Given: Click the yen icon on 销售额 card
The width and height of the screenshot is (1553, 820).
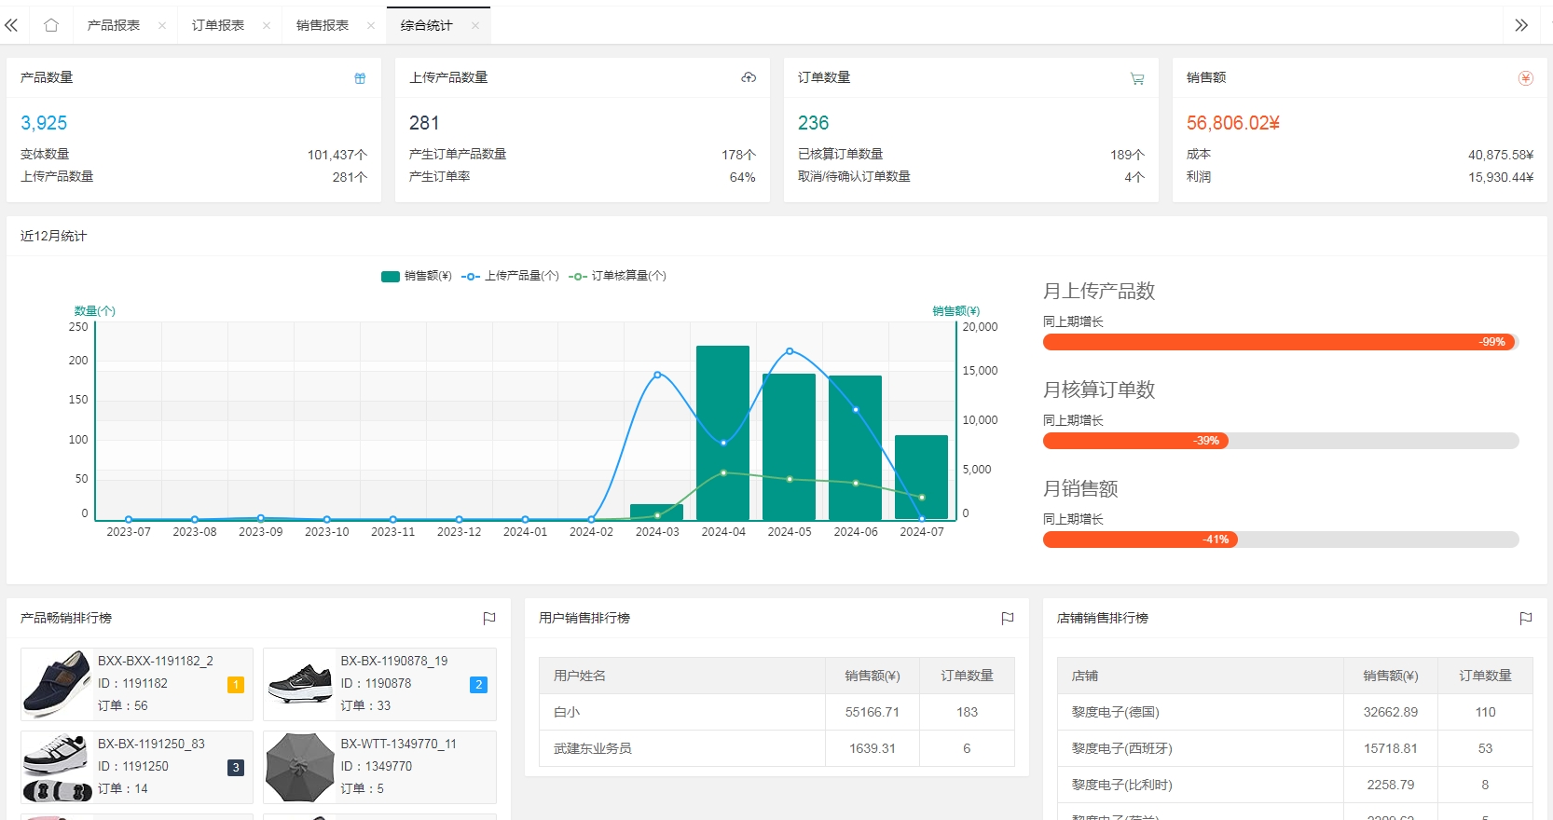Looking at the screenshot, I should pyautogui.click(x=1526, y=78).
